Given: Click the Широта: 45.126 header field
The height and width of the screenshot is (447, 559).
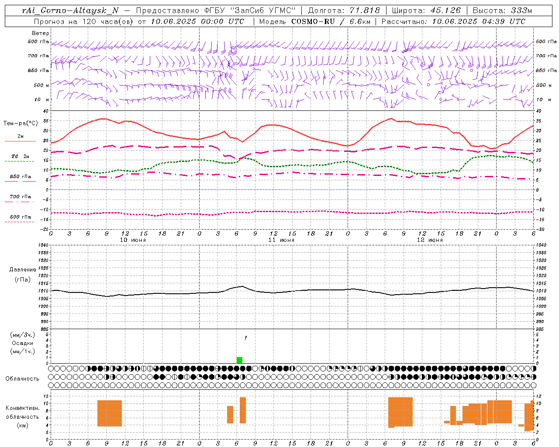Looking at the screenshot, I should click(x=426, y=10).
